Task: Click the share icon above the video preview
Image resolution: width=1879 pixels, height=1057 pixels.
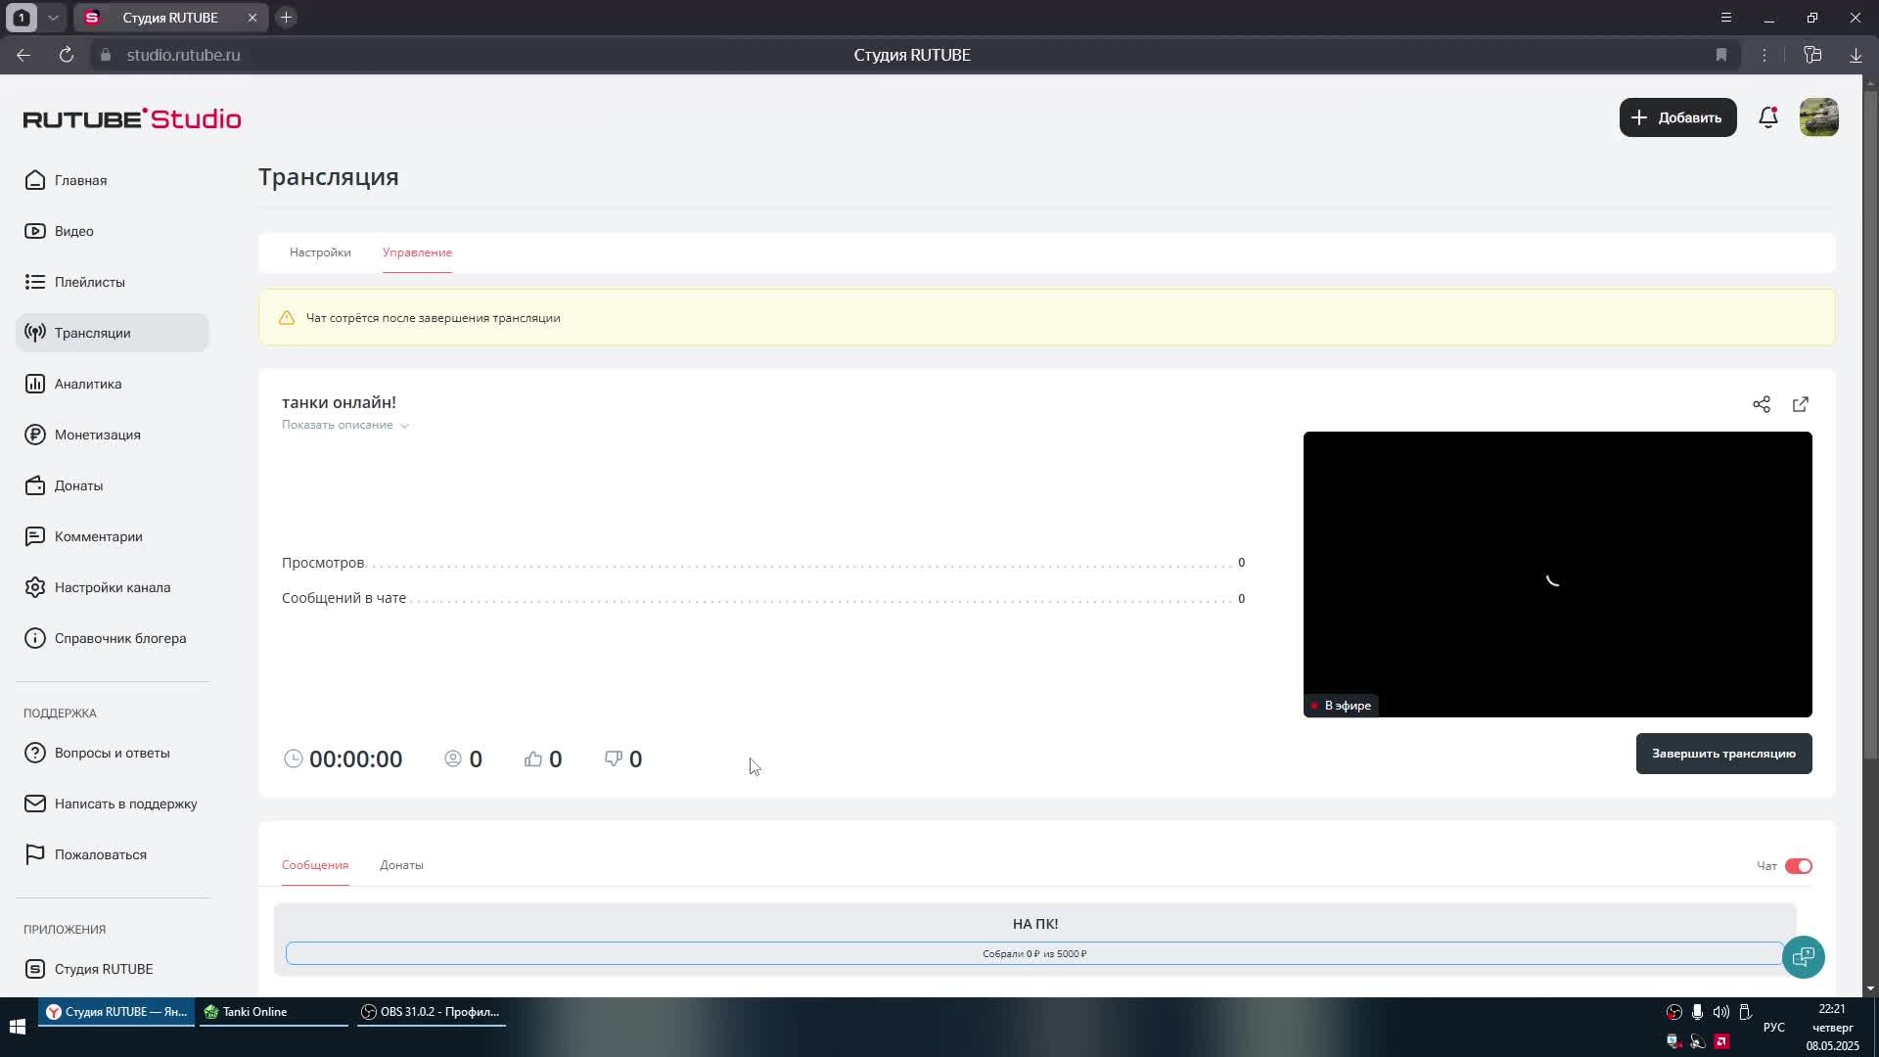Action: point(1761,404)
